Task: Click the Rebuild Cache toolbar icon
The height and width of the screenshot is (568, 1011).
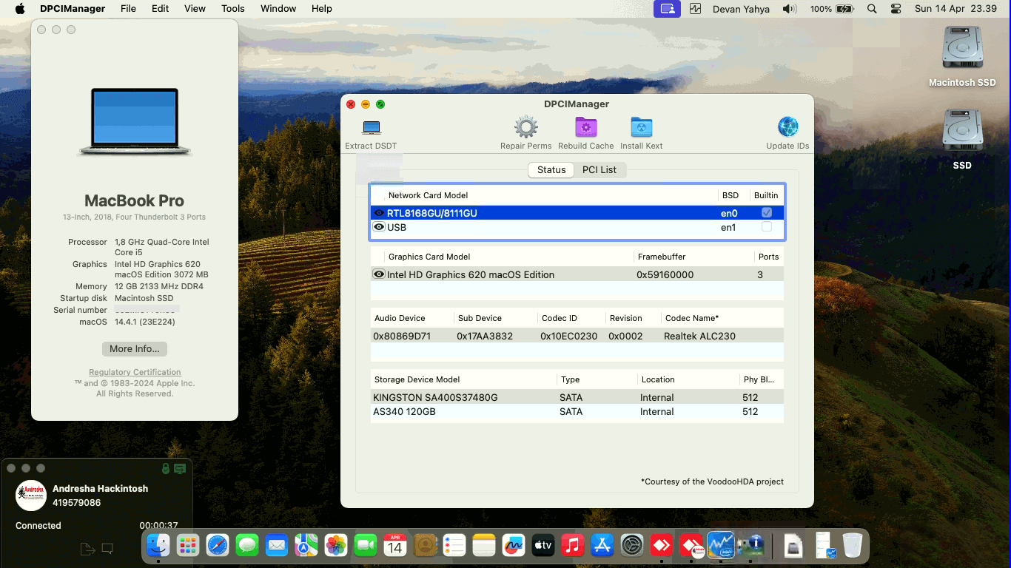Action: pos(586,127)
